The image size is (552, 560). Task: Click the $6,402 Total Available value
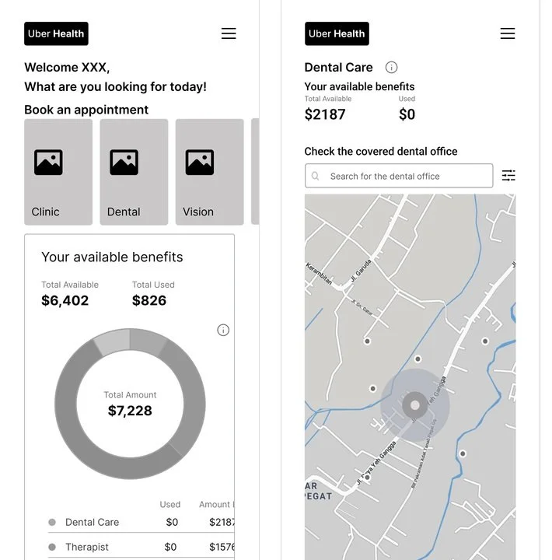(x=65, y=300)
